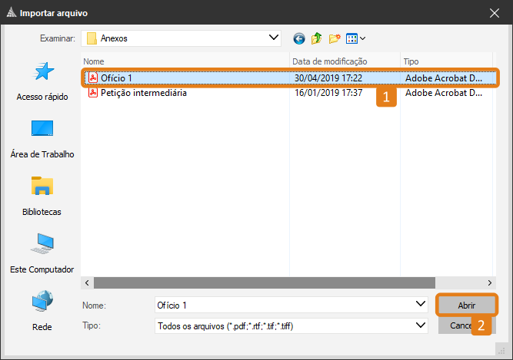Open the Tipo file type dropdown
The height and width of the screenshot is (360, 513).
point(420,325)
